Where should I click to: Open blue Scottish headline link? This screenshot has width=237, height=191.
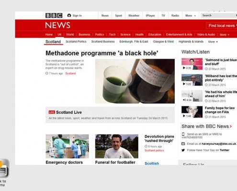152,163
